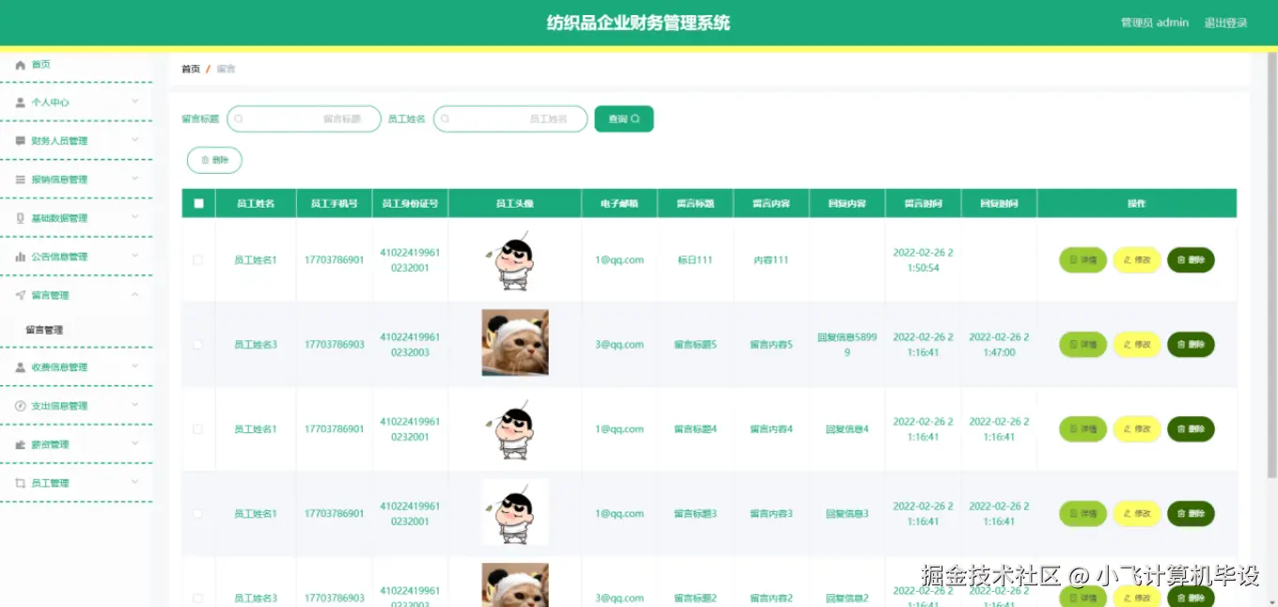The image size is (1278, 607).
Task: Click the yellow 修改 button on row two
Action: 1137,344
